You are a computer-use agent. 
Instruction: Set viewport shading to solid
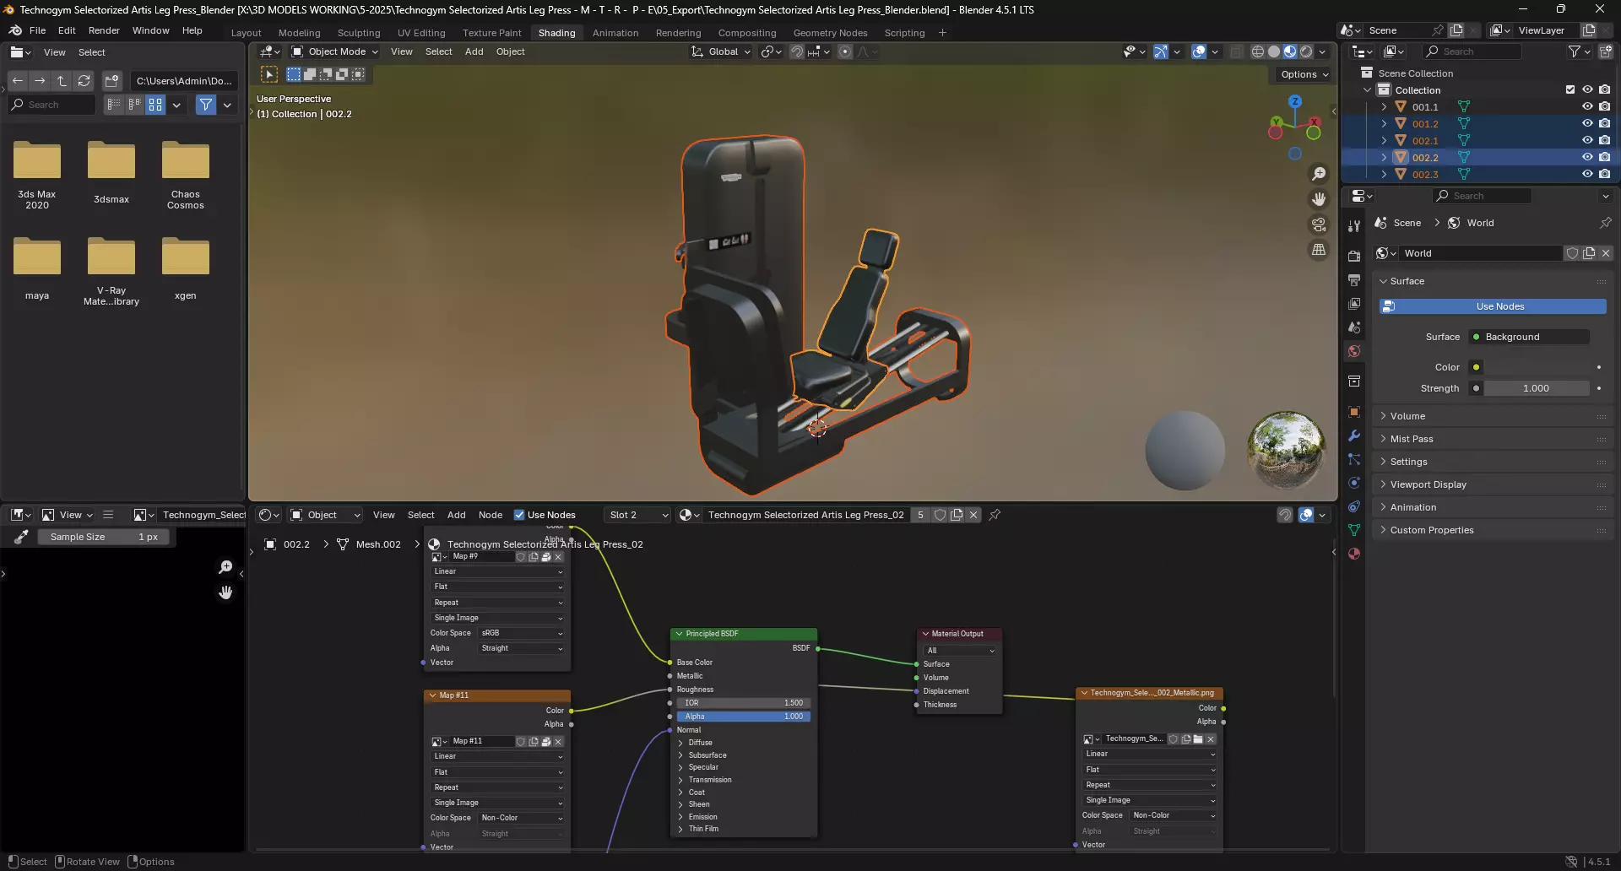pos(1274,51)
